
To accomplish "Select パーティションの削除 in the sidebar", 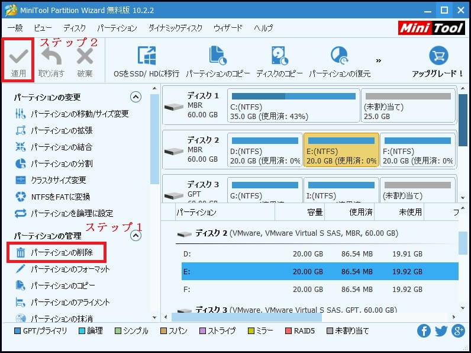I will click(62, 253).
